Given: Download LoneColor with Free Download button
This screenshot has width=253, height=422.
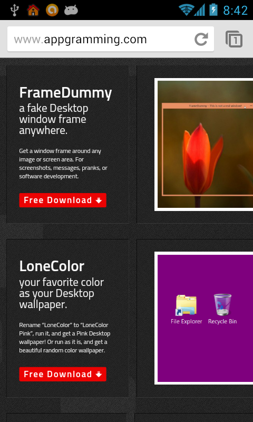Looking at the screenshot, I should [x=63, y=374].
